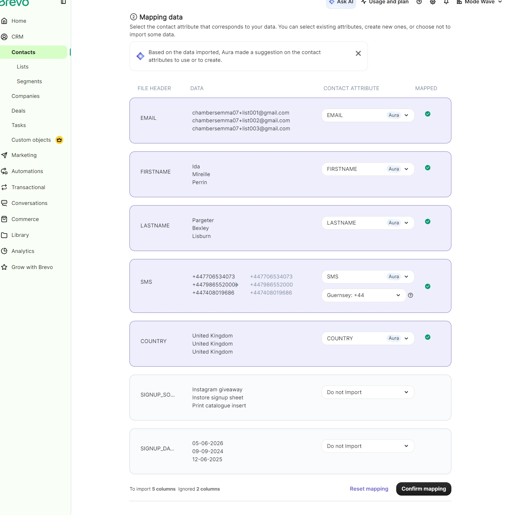Click the Transactional arrows icon
Screen dimensions: 506x515
coord(4,187)
